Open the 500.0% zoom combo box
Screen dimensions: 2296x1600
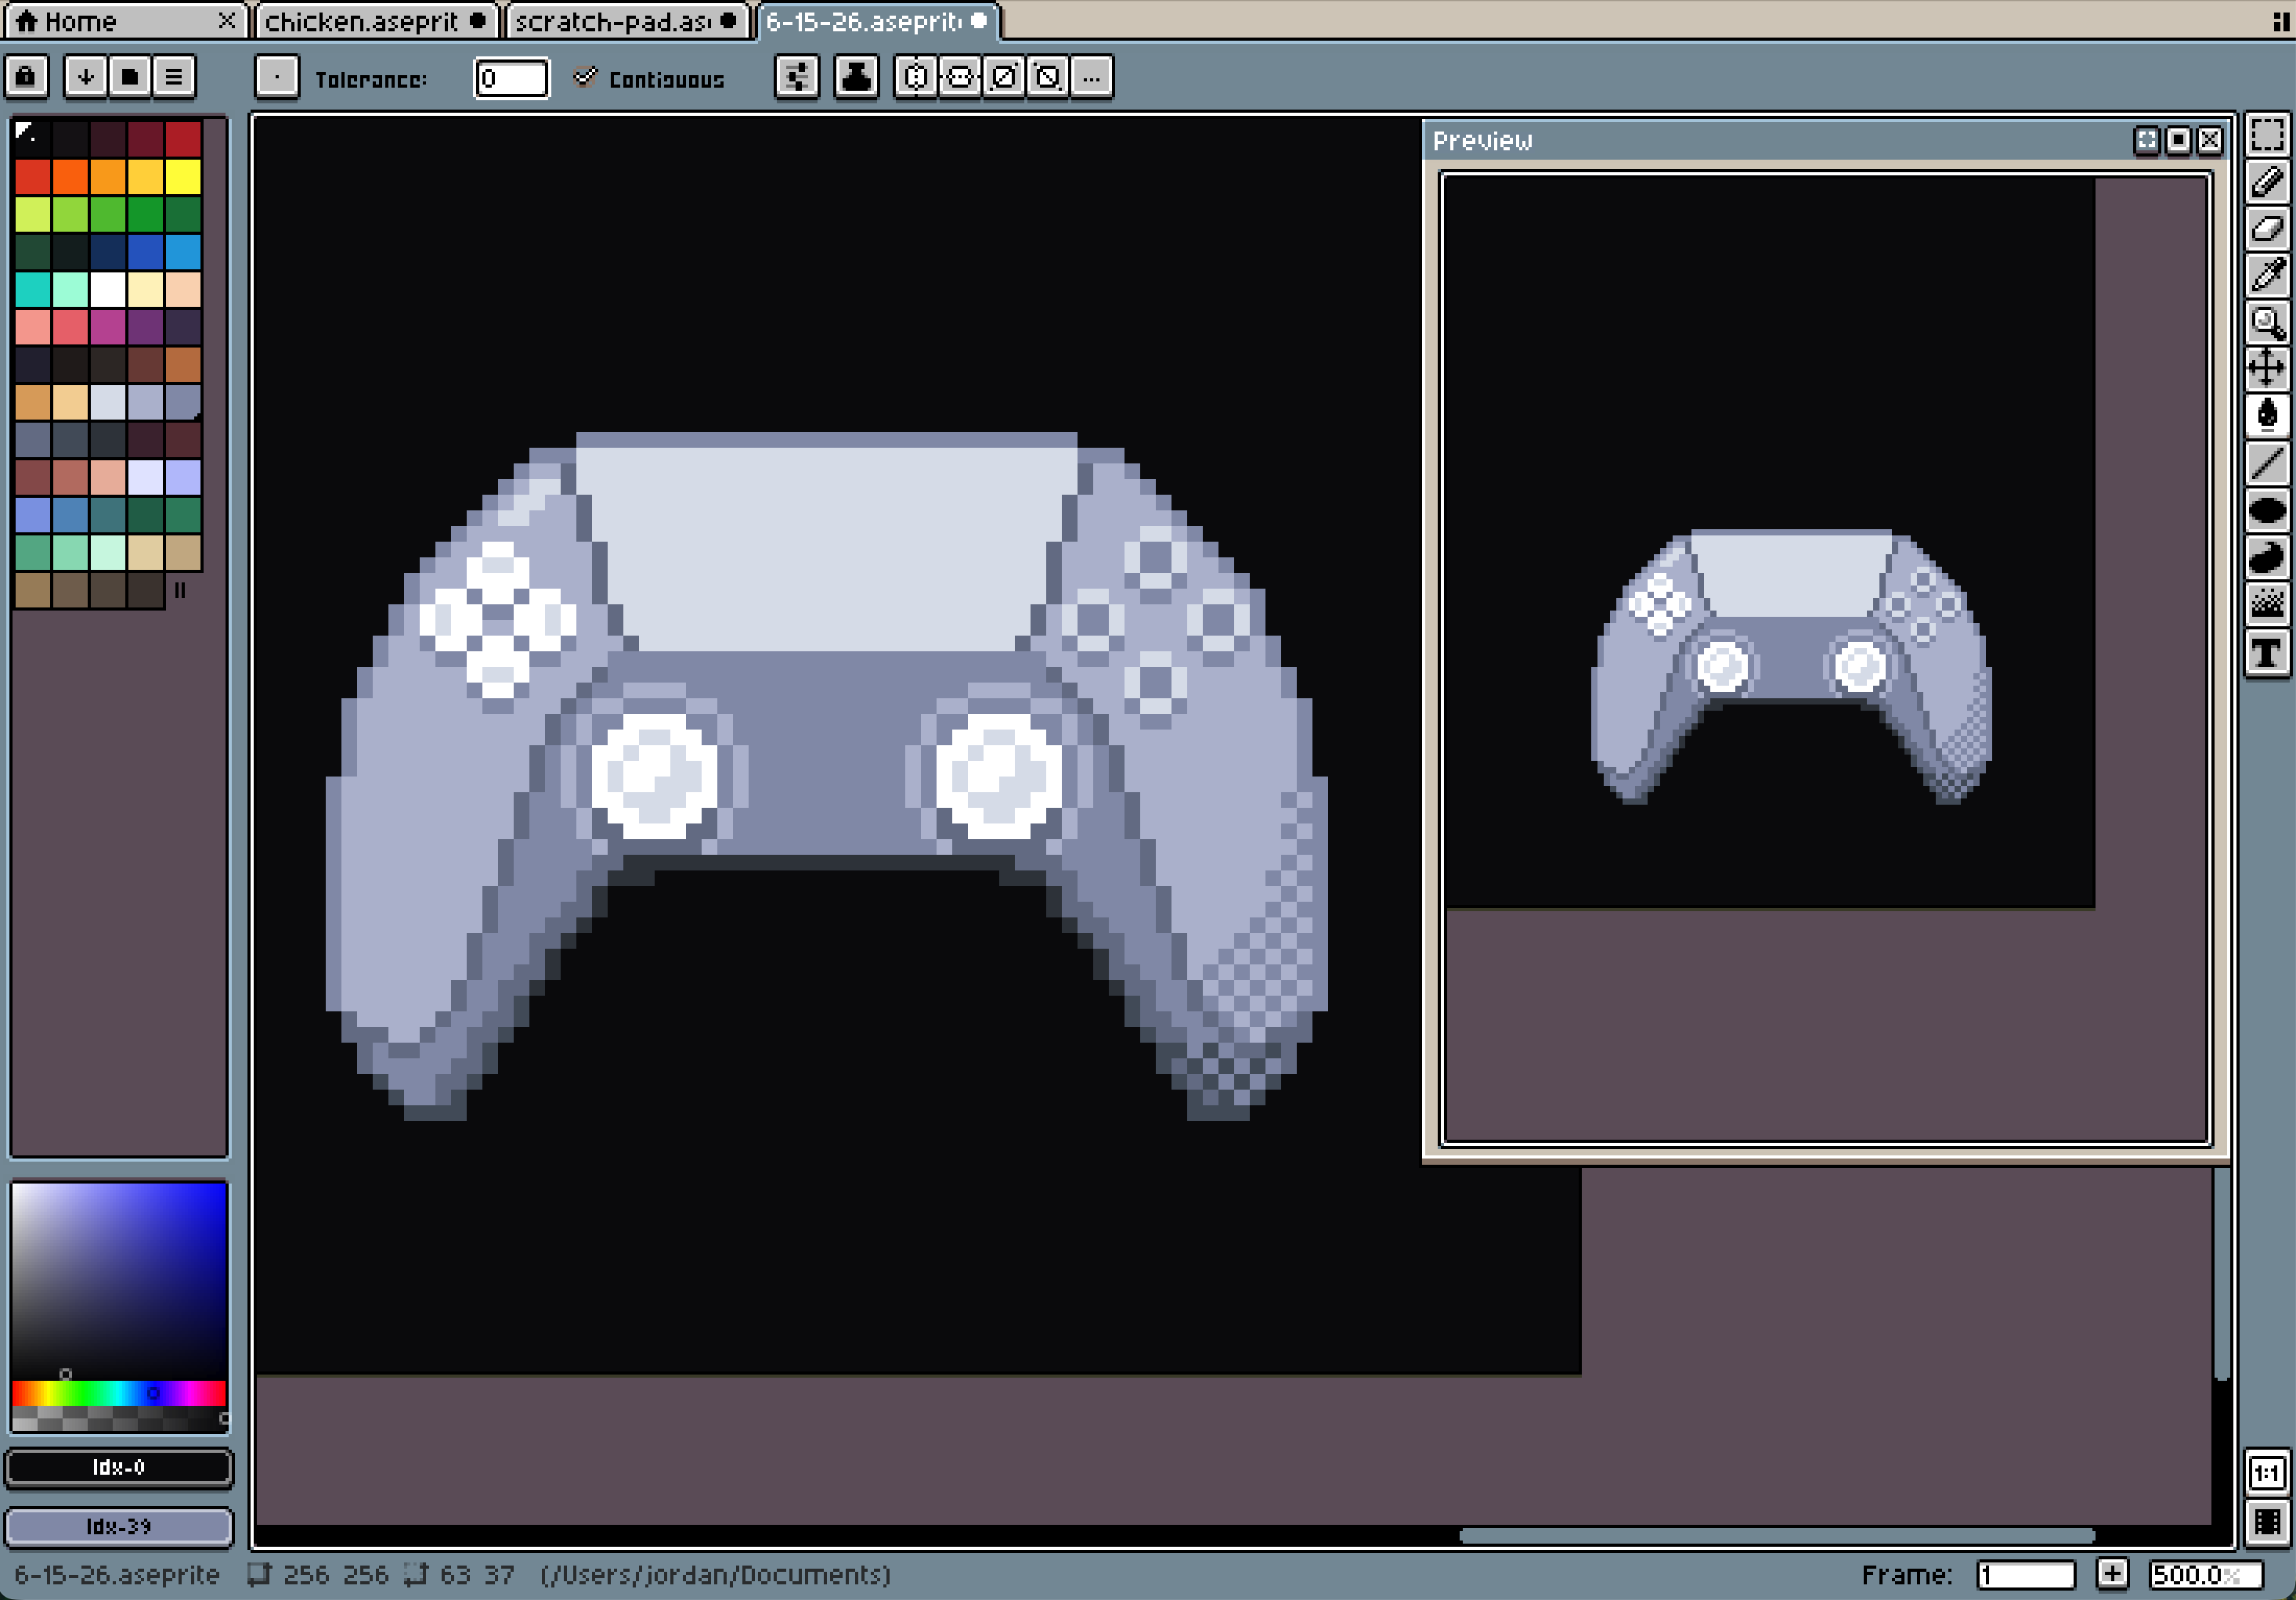2205,1574
